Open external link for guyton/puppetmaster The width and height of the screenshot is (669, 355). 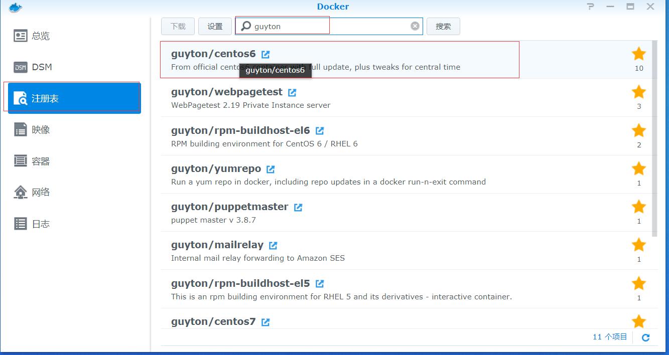[x=298, y=207]
